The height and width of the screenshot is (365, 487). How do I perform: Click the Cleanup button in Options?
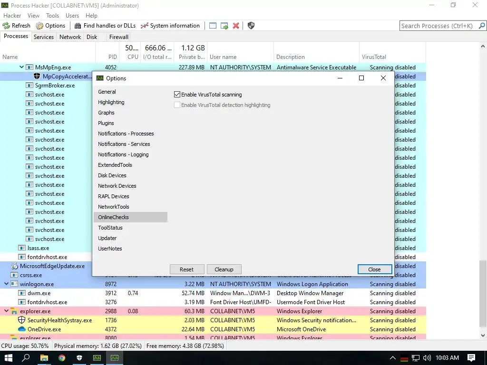(224, 269)
